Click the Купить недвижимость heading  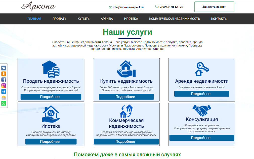[126, 81]
